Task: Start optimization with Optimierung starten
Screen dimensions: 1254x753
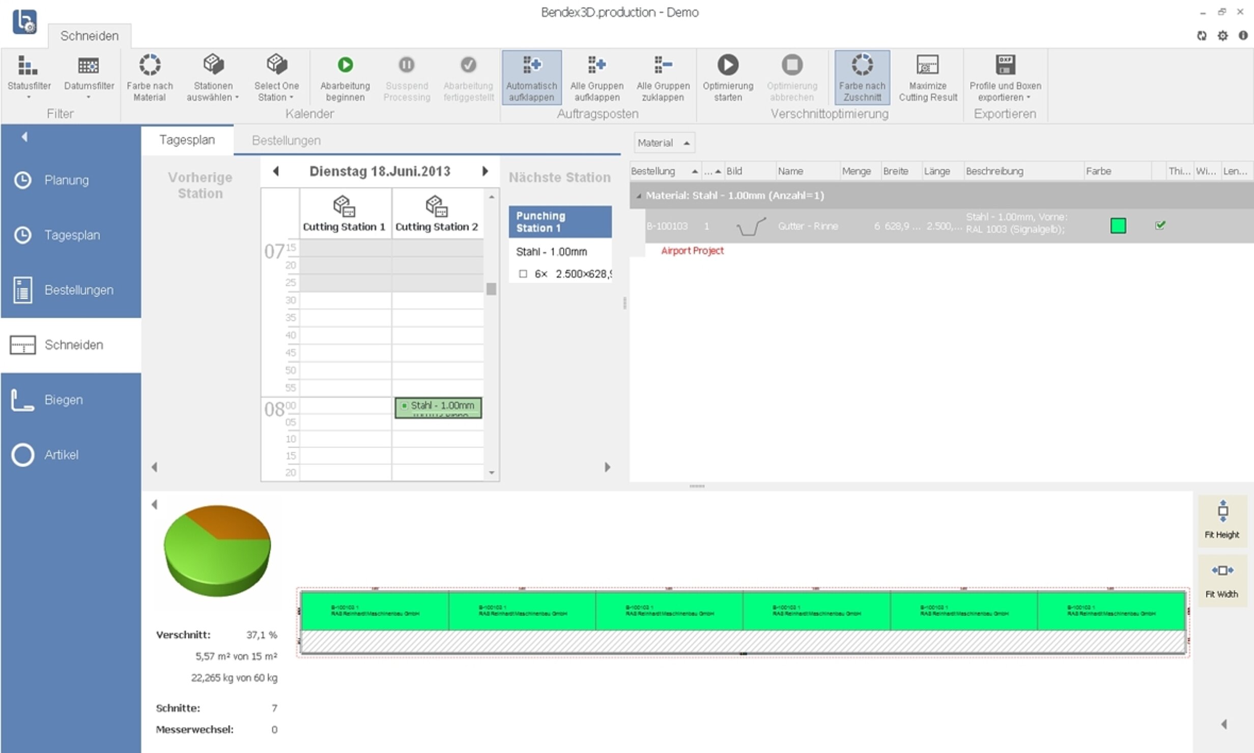Action: [x=728, y=65]
